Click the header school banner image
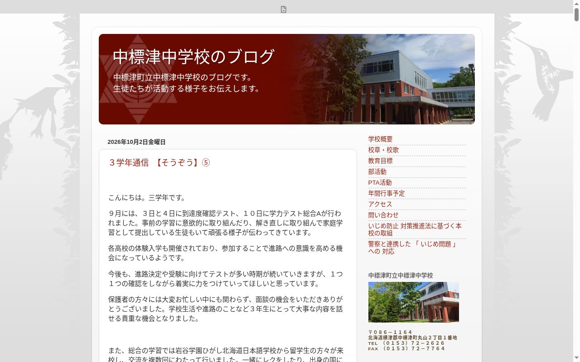This screenshot has height=362, width=580. pyautogui.click(x=286, y=79)
